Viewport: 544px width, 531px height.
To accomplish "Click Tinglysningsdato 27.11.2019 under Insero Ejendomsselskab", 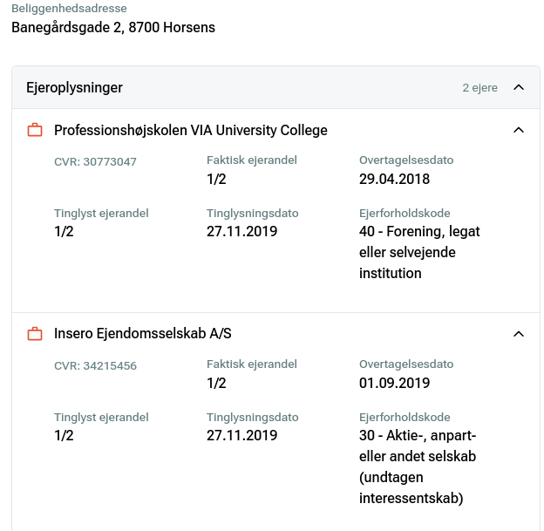I will point(241,436).
